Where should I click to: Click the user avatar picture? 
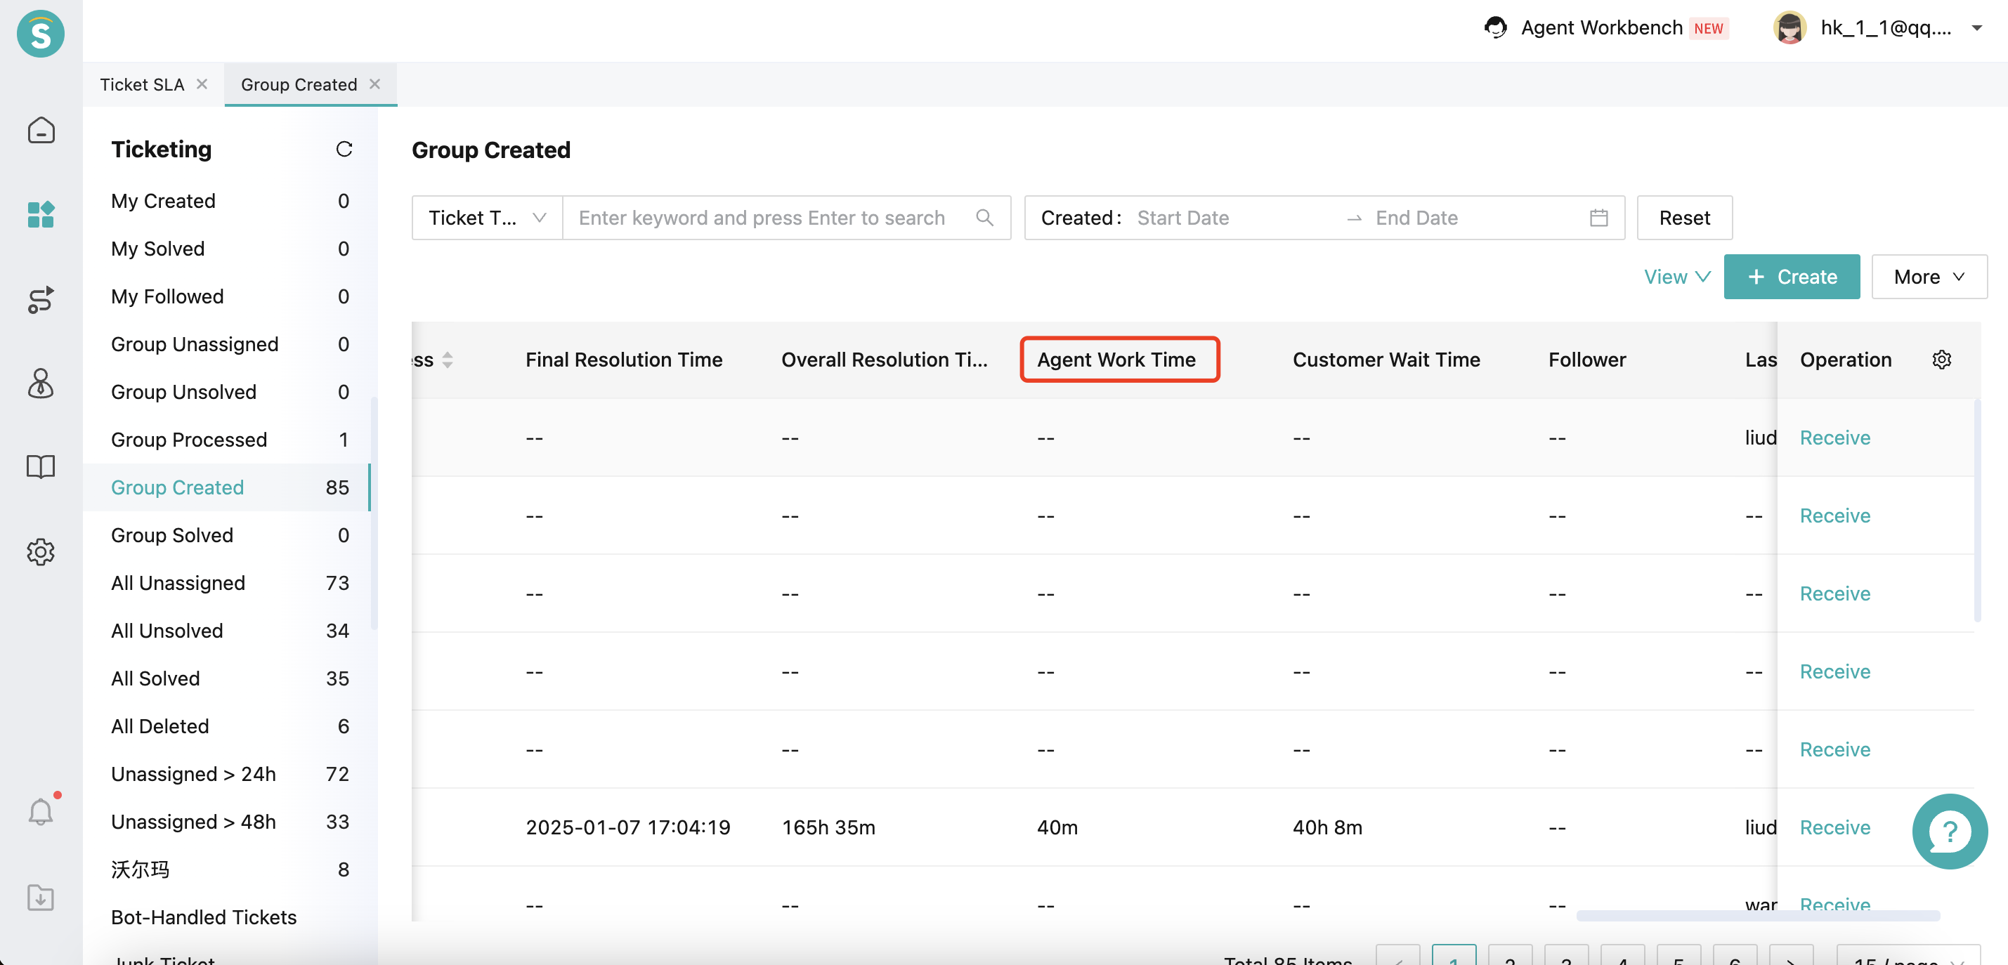point(1789,28)
